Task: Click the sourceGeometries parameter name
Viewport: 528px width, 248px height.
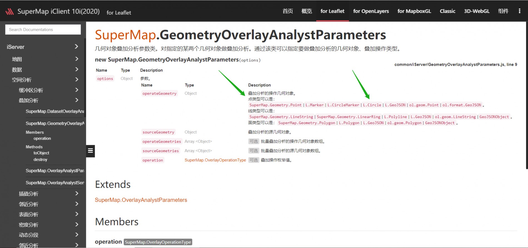Action: [x=161, y=151]
